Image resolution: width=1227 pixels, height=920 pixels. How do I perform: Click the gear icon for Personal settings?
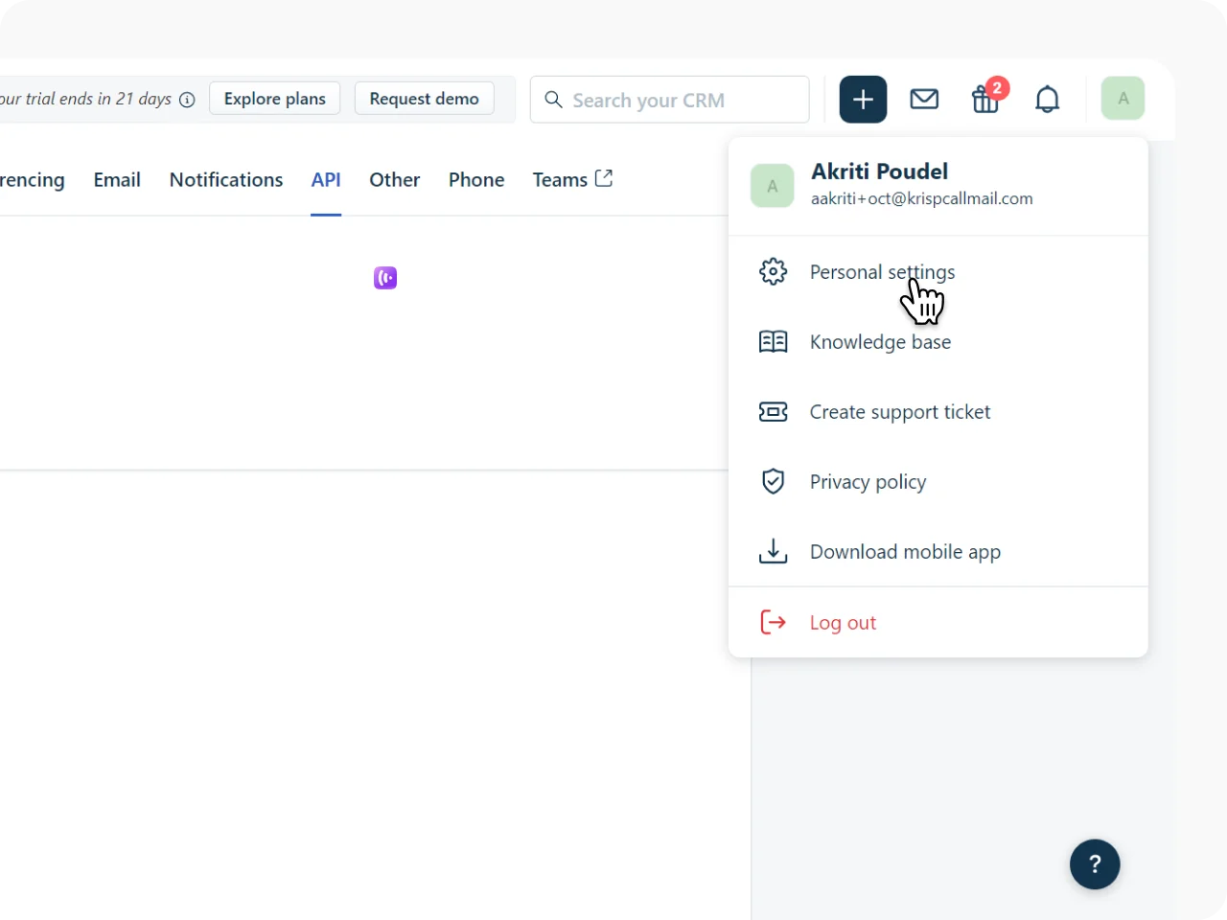click(x=773, y=271)
